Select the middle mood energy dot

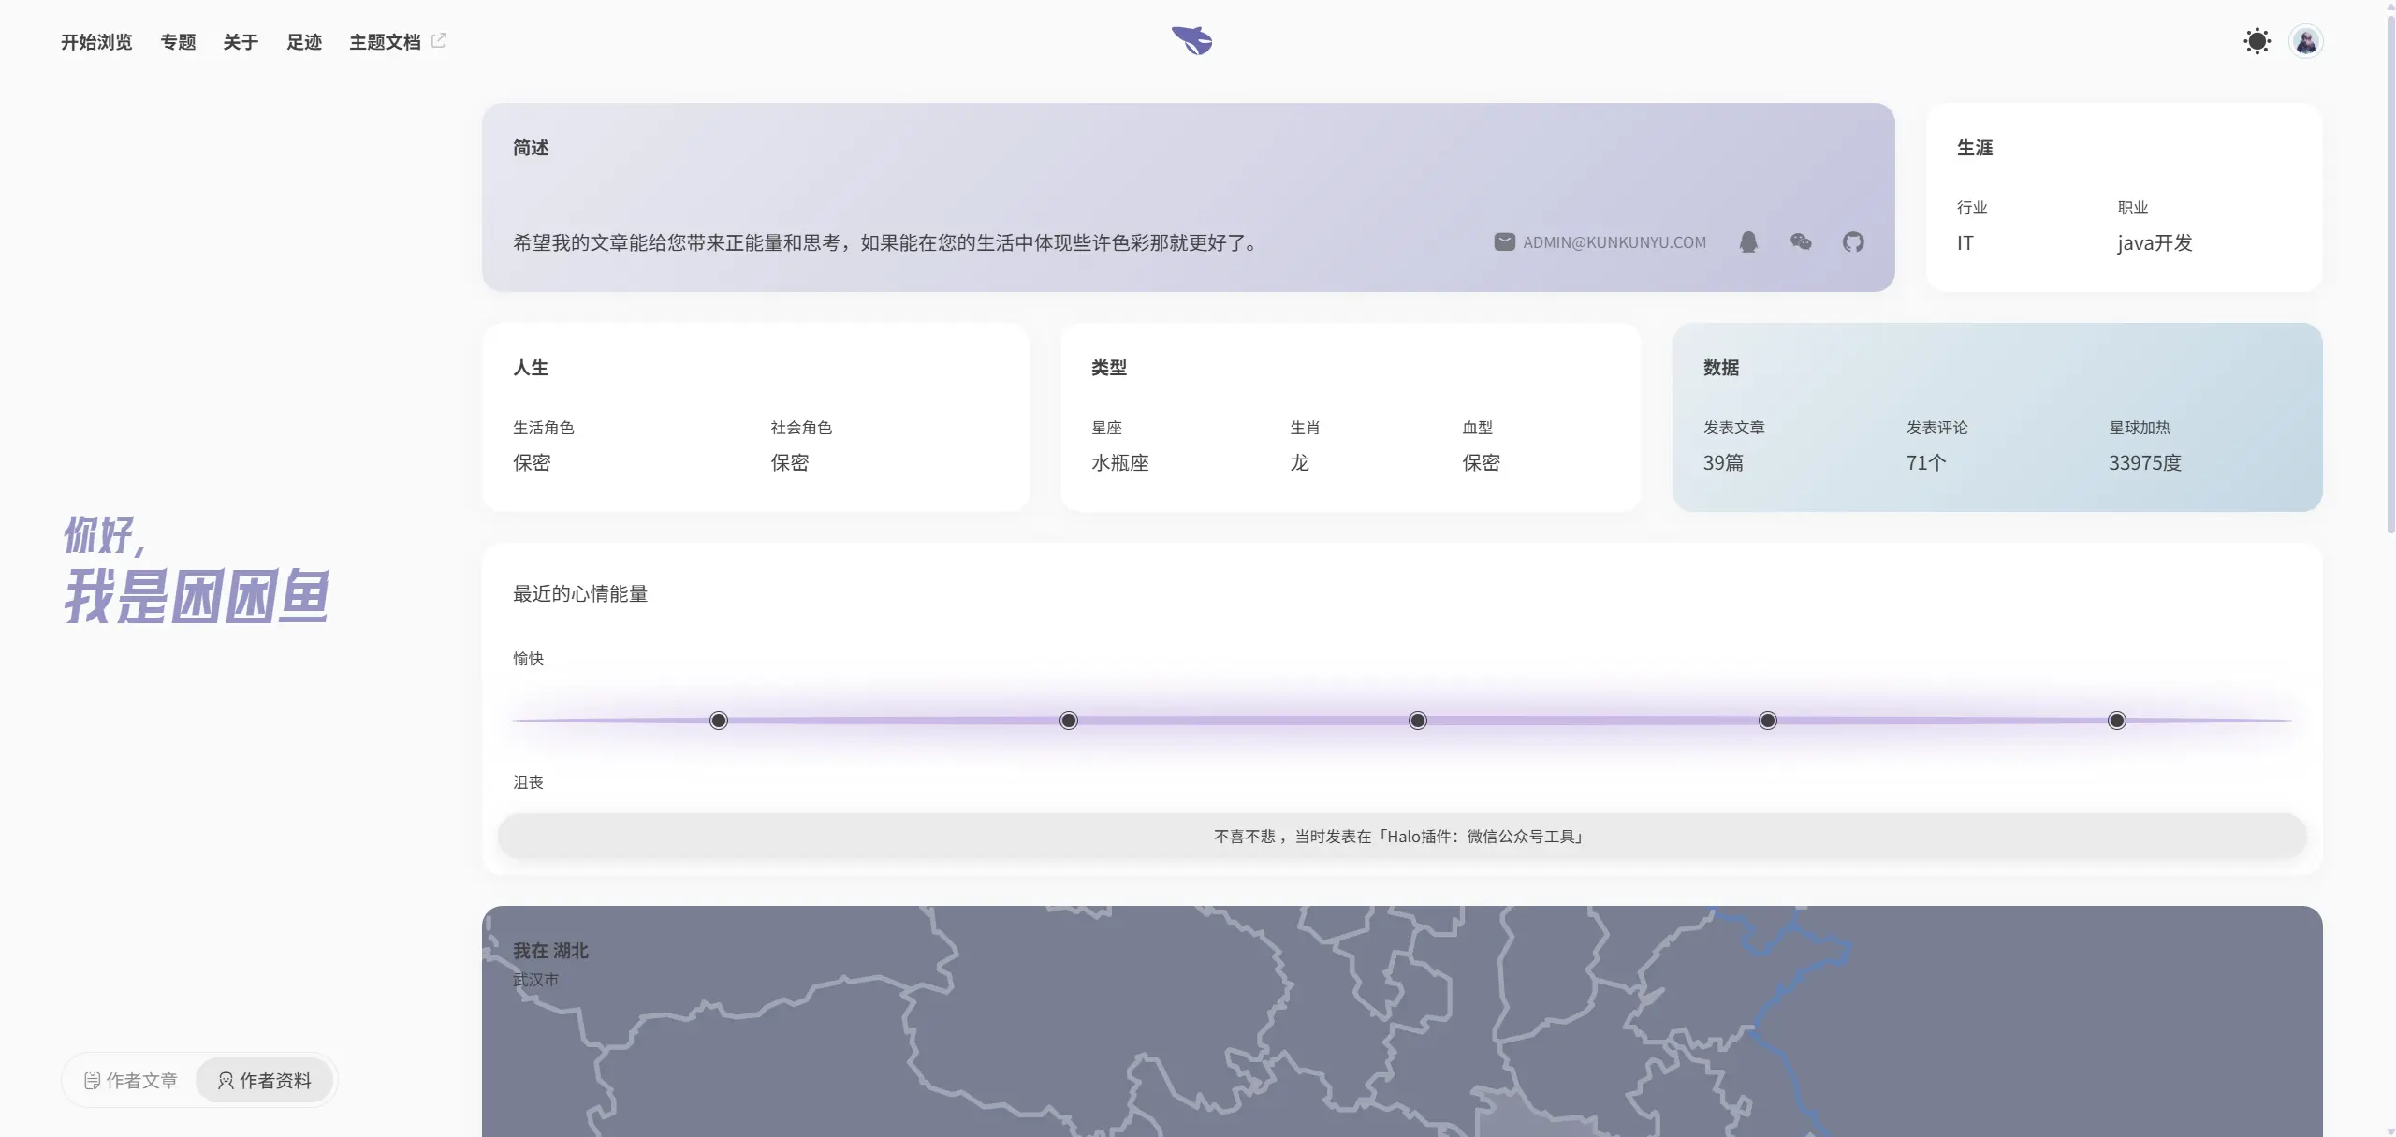pyautogui.click(x=1417, y=721)
